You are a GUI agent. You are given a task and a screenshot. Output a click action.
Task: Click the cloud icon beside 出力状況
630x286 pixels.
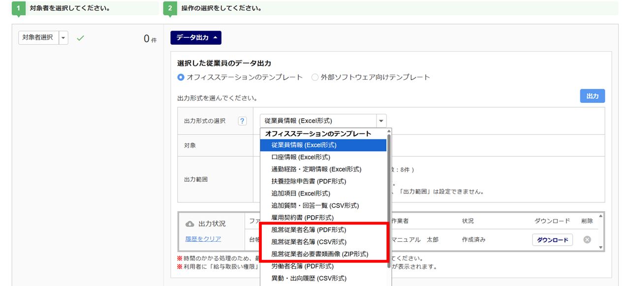189,224
